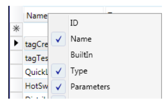Screen dimensions: 167x105
Task: Click empty Name cell in new row
Action: coord(36,29)
